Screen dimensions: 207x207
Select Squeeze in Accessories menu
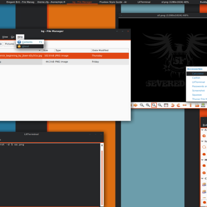197,95
